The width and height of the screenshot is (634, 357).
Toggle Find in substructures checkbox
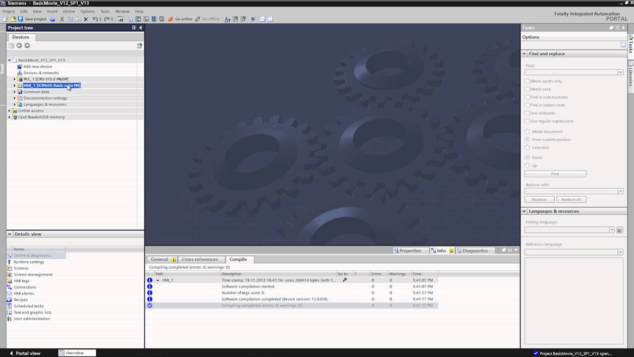coord(527,97)
